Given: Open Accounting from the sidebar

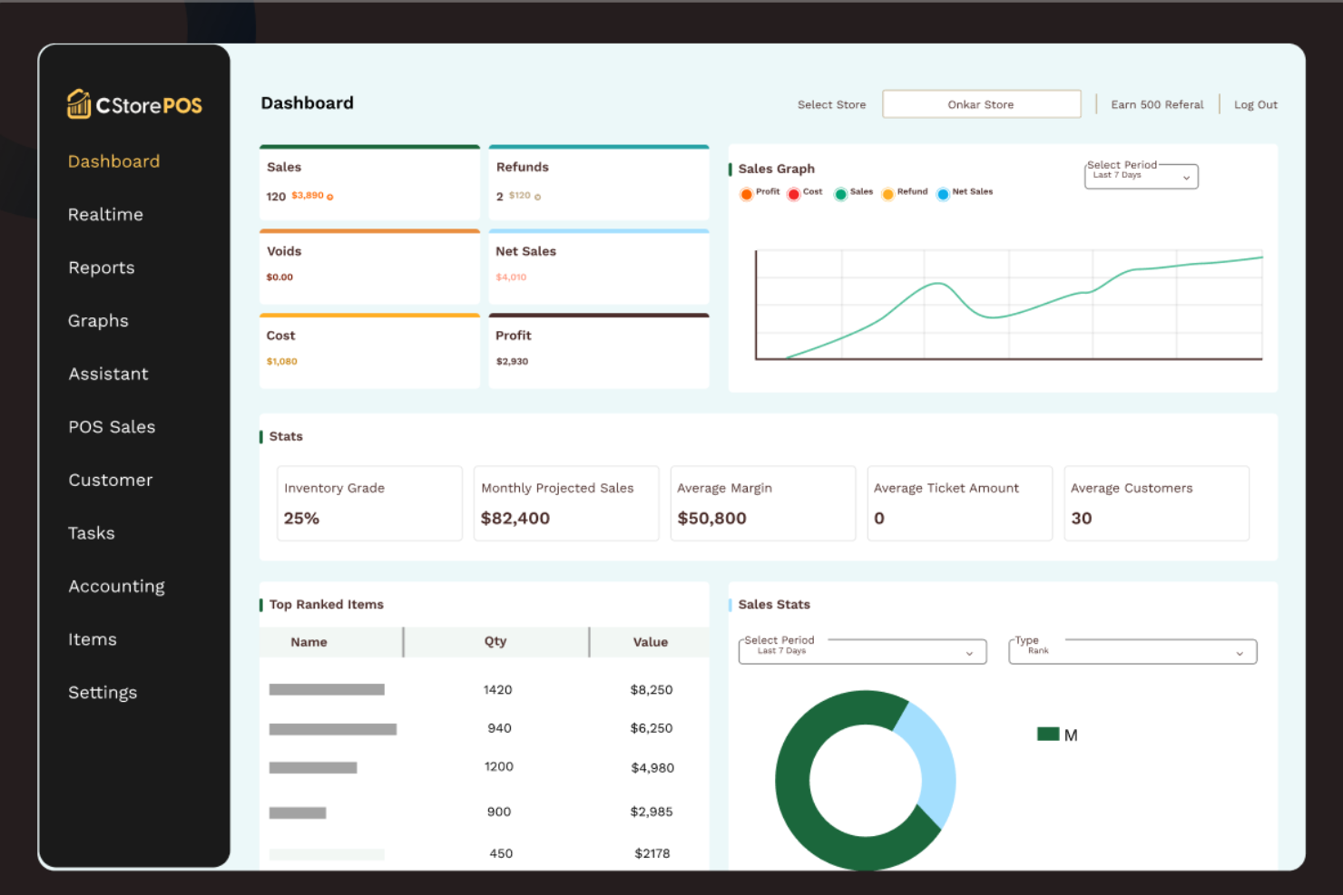Looking at the screenshot, I should [x=116, y=587].
